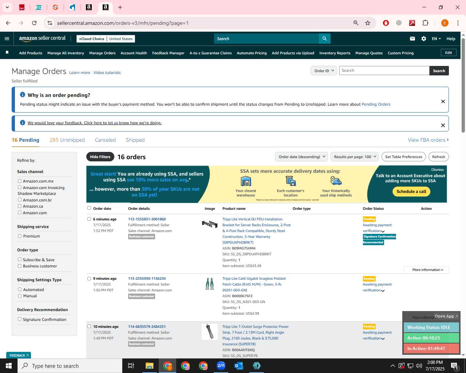Open Feedback Manager in navbar
This screenshot has height=373, width=466.
(x=168, y=53)
